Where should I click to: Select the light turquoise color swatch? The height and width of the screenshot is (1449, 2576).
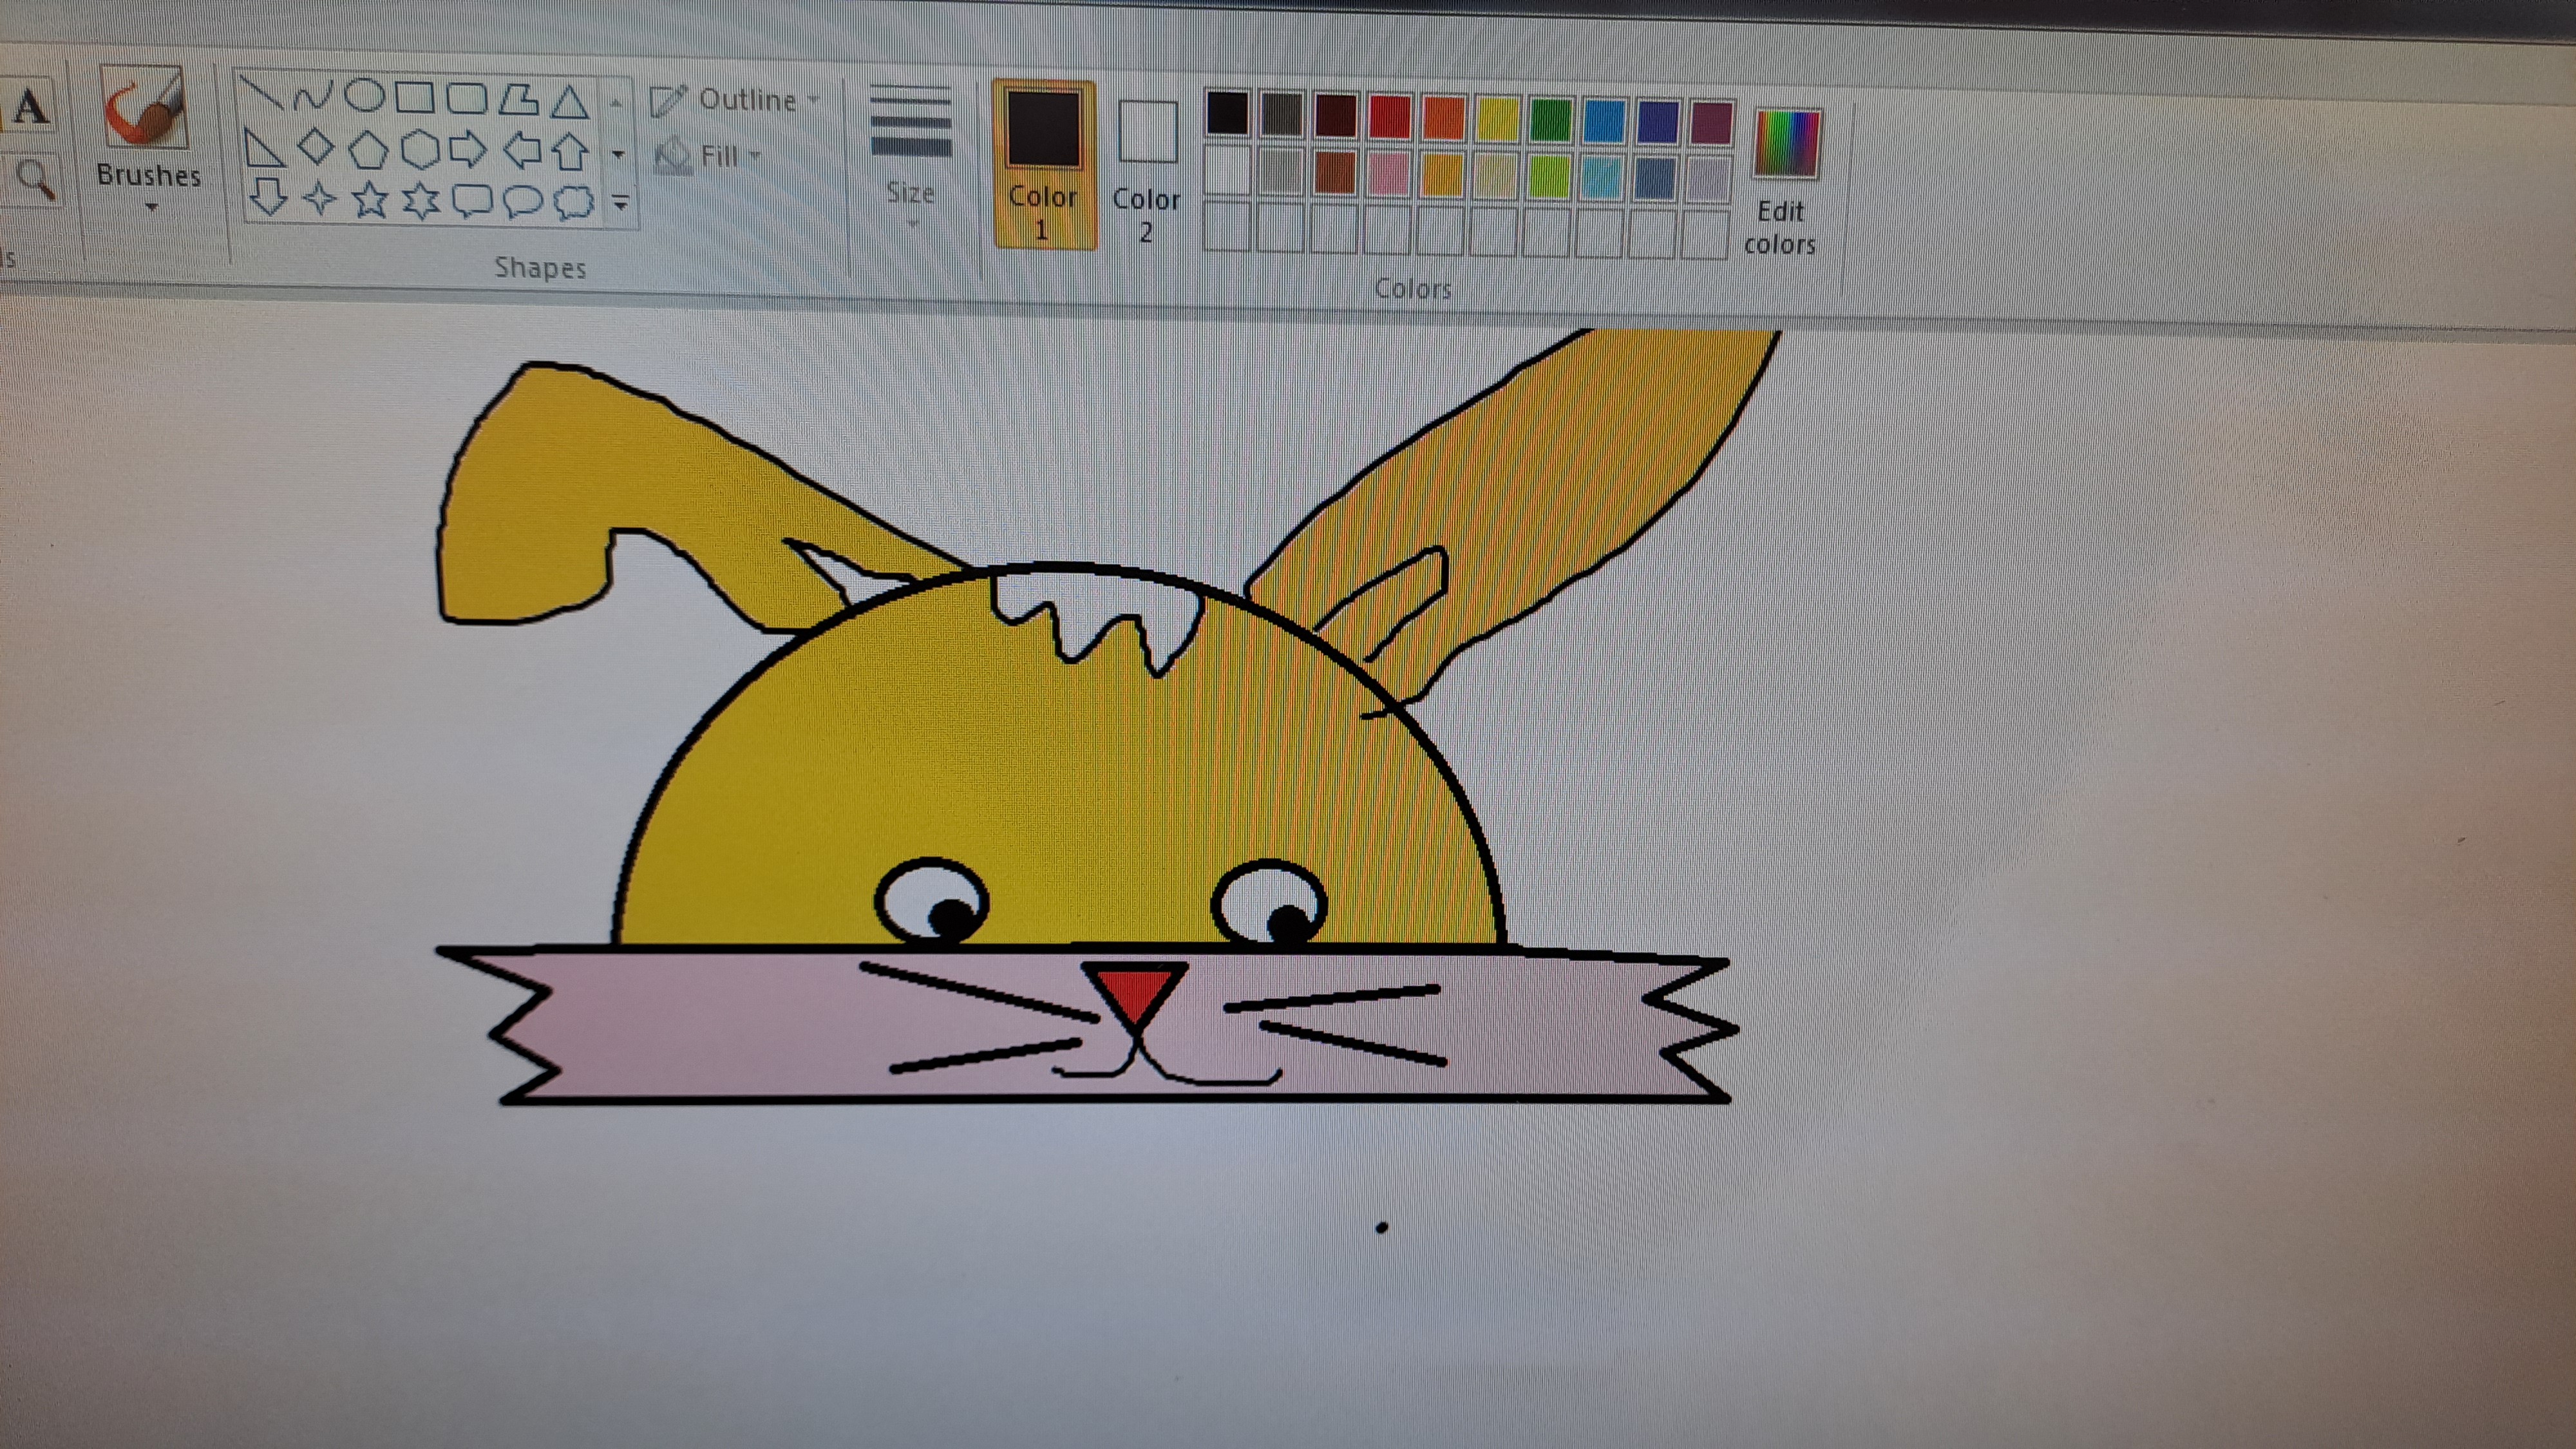click(1603, 179)
